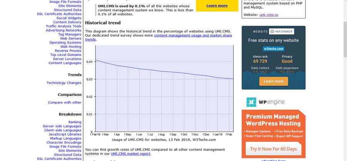Viewport: 347px width, 161px height.
Task: Open the UMI.CMS market report link
Action: (131, 154)
